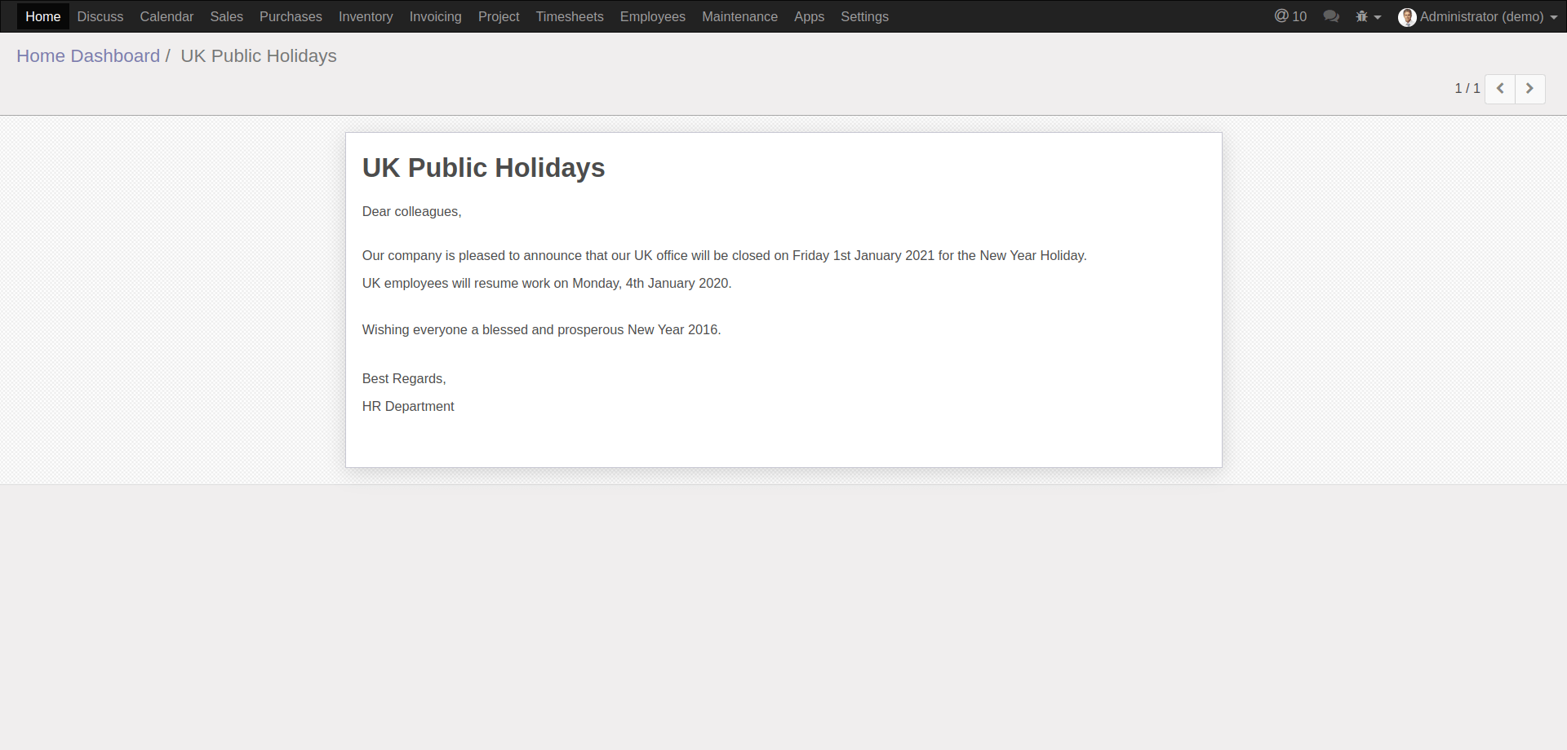Go to previous record with left chevron

1500,89
